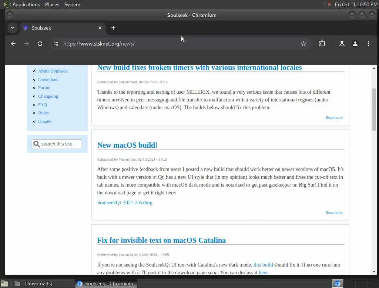The height and width of the screenshot is (288, 379).
Task: Click Soulseek - Chromium taskbar button
Action: pos(106,284)
